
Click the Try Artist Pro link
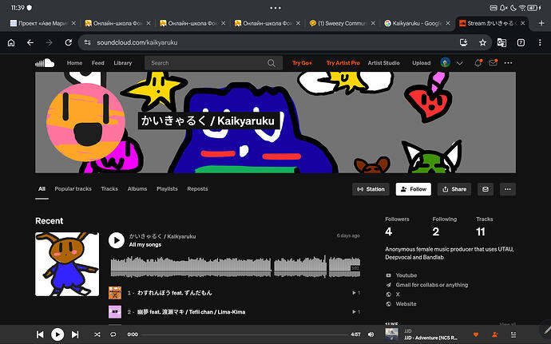(343, 63)
